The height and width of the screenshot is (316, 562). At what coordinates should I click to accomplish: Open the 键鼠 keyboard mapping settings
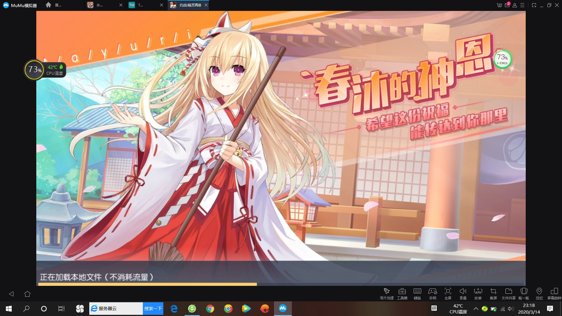point(417,294)
